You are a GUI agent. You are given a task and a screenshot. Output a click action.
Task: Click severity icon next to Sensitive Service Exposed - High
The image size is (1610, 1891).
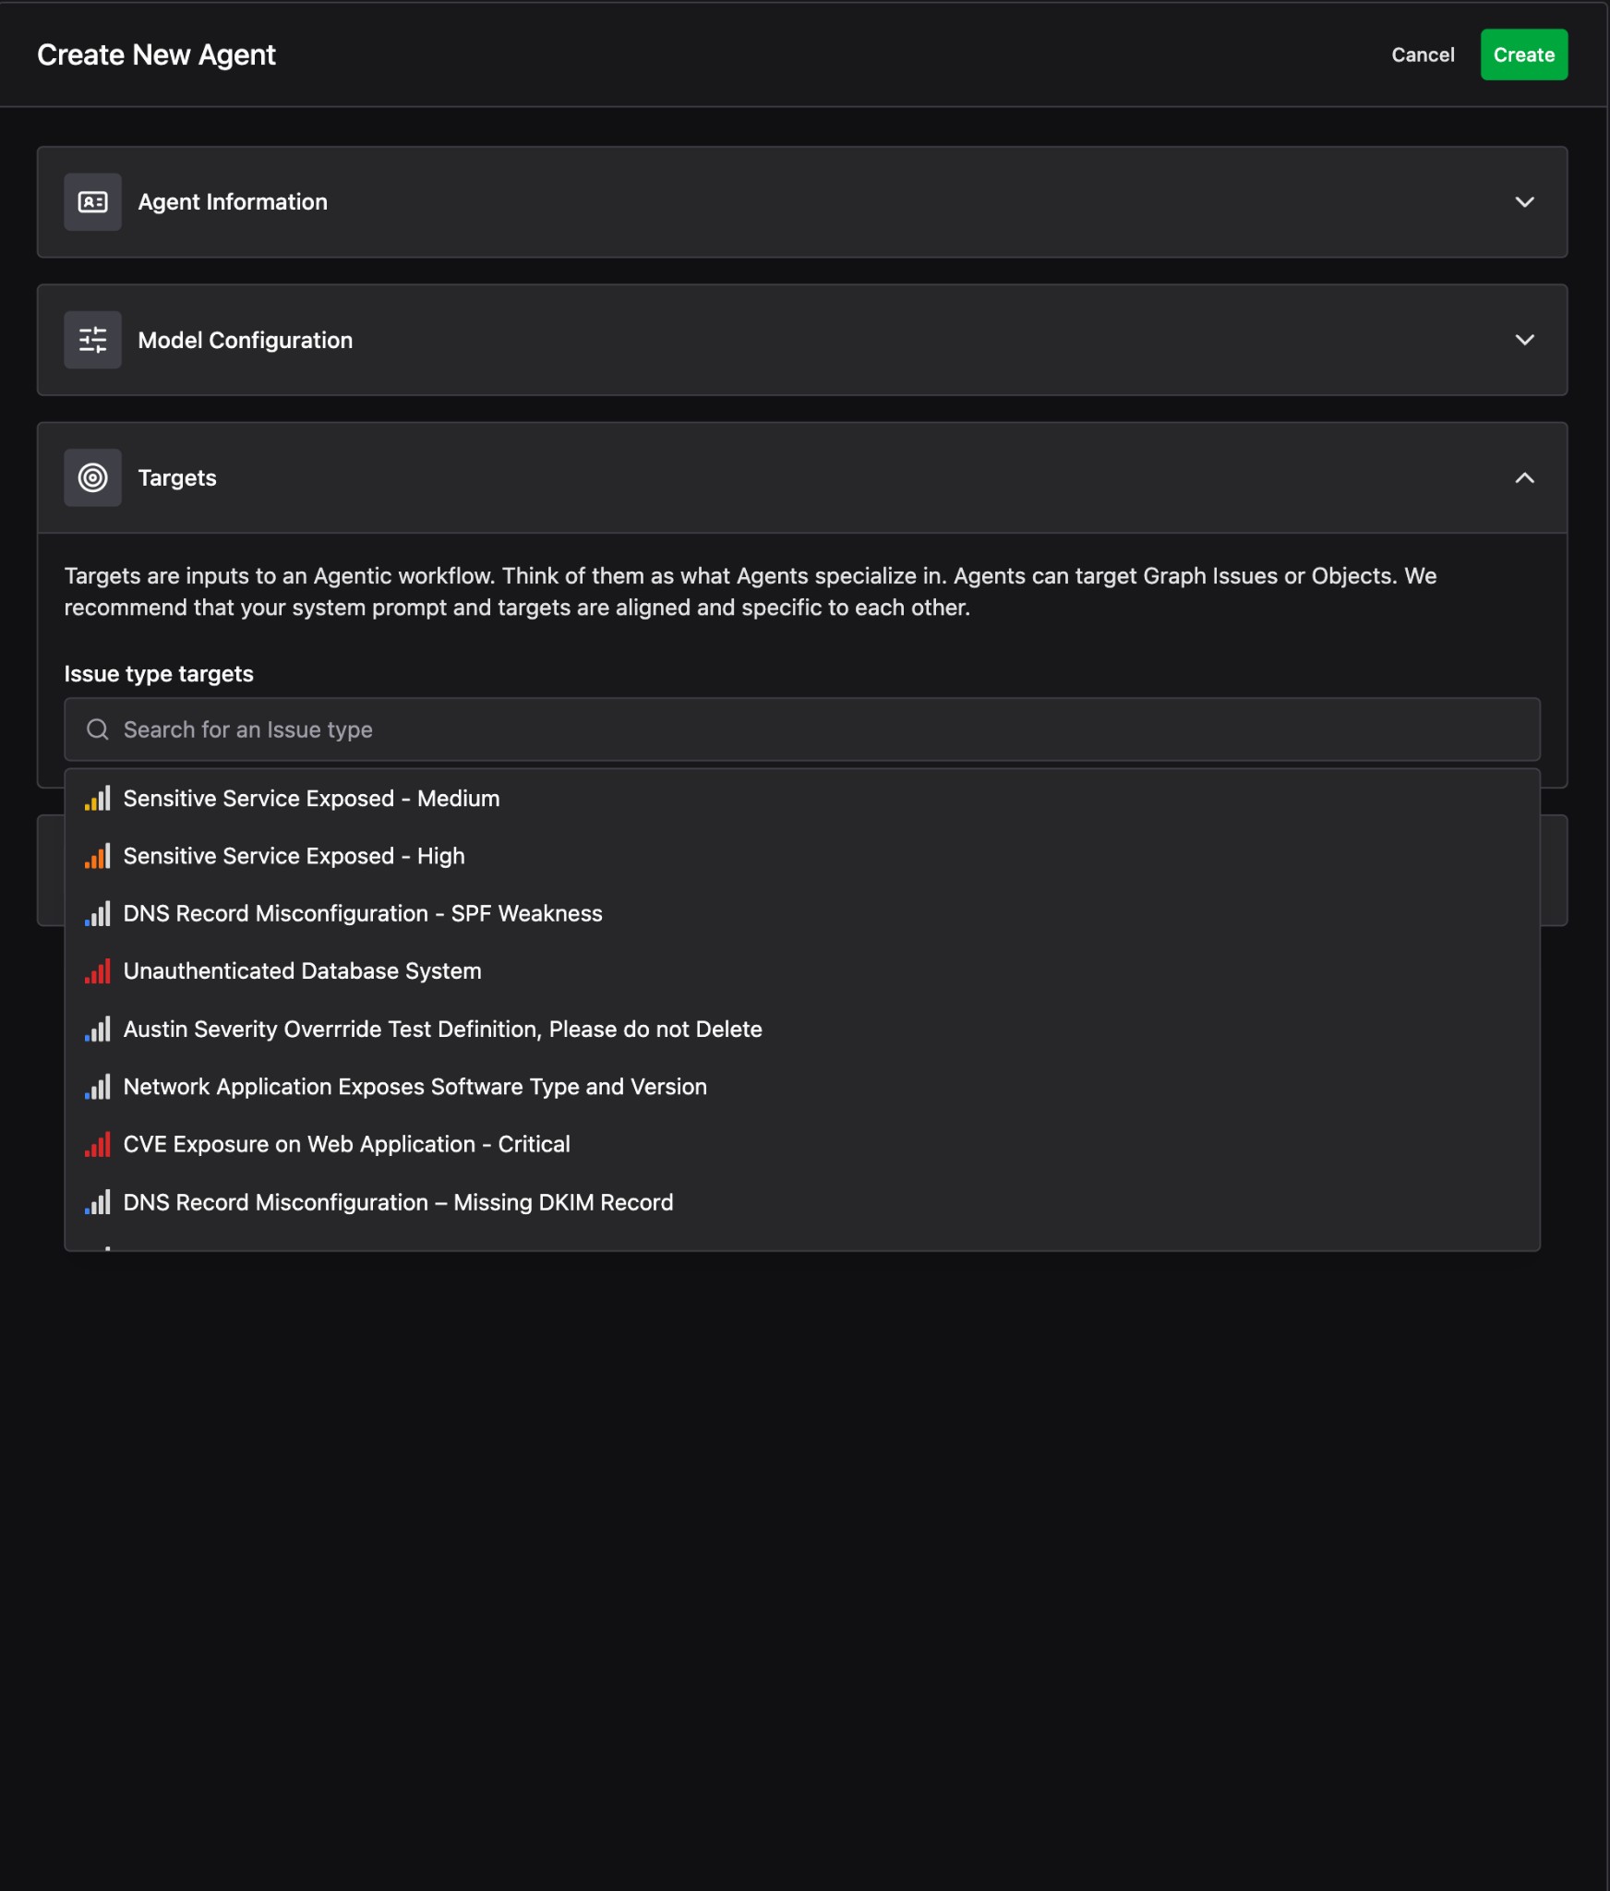[x=98, y=857]
